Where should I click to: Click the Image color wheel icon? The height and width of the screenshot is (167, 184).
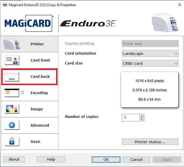tap(12, 109)
